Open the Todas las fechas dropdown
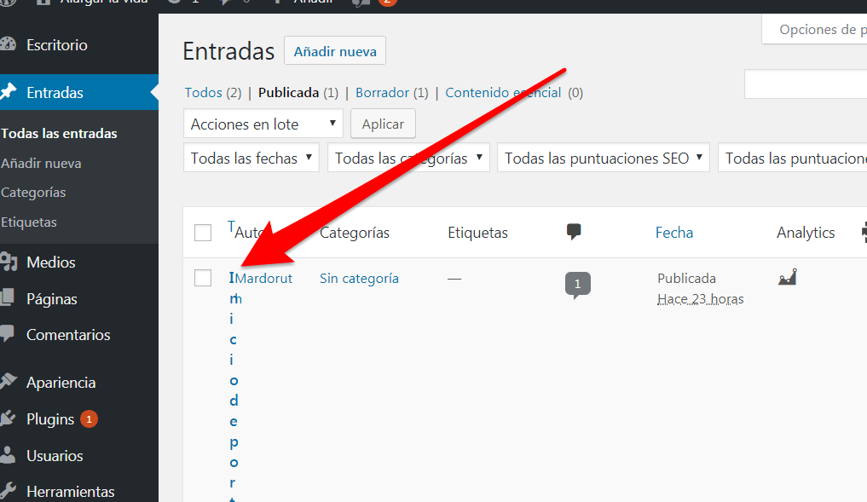Viewport: 867px width, 502px height. 251,158
